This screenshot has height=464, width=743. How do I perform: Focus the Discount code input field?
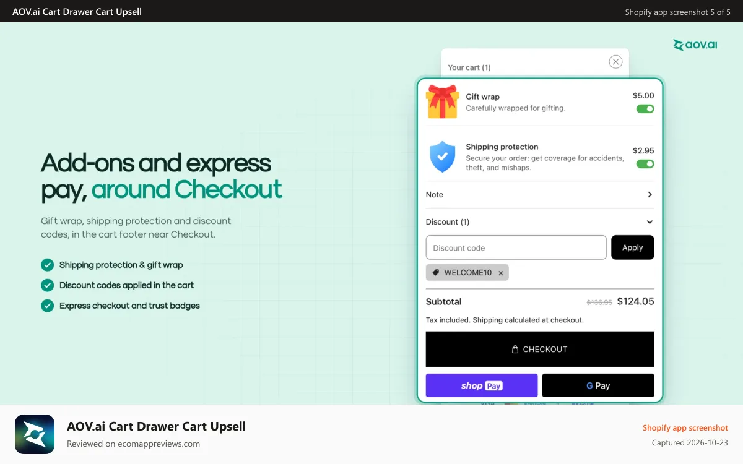pyautogui.click(x=516, y=247)
